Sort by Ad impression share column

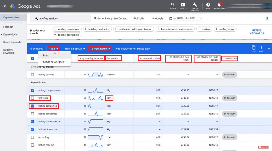[x=150, y=58]
